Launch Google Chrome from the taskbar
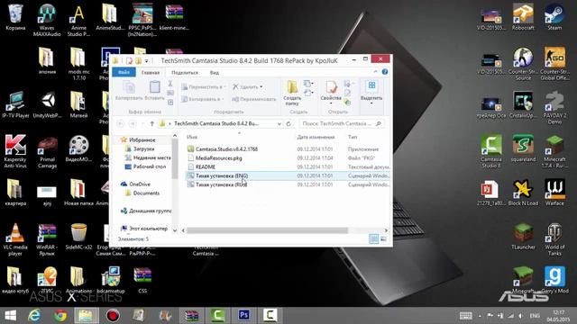Screen dimensions: 577x324 (x=60, y=316)
